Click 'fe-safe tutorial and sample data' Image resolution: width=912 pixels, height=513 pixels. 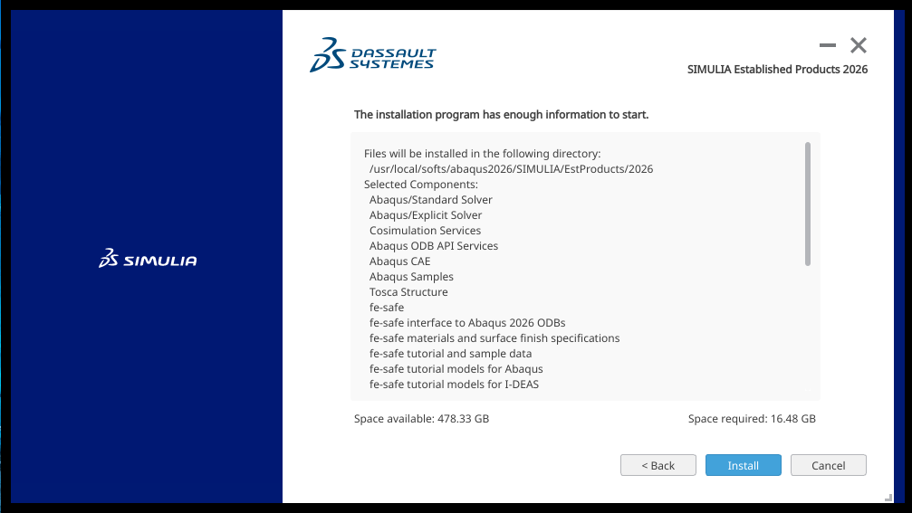(x=450, y=354)
